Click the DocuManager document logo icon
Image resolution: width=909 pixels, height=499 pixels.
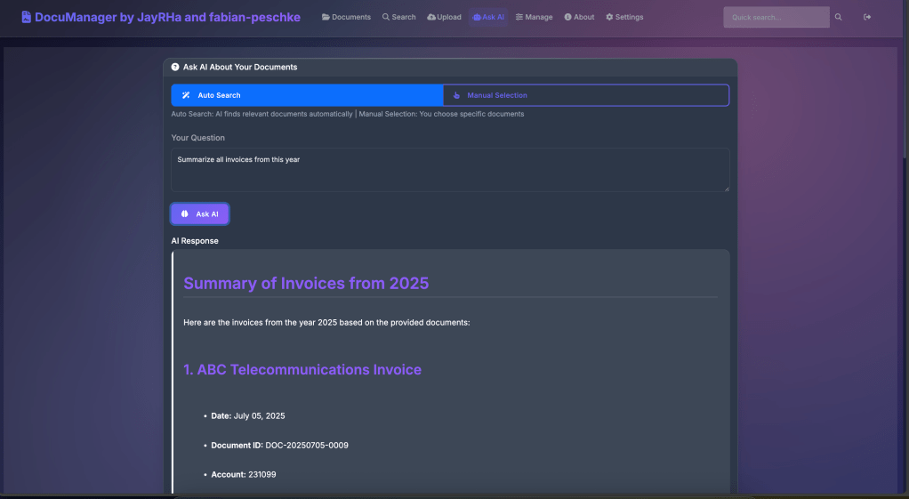pos(27,17)
